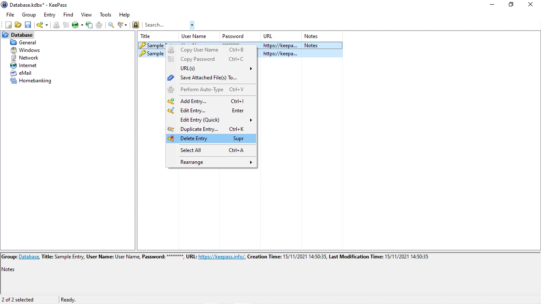Screen dimensions: 541x304
Task: Select the Windows group in tree
Action: 29,50
